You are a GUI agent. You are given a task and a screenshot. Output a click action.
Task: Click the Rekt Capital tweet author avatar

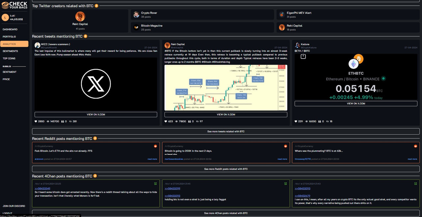point(167,45)
